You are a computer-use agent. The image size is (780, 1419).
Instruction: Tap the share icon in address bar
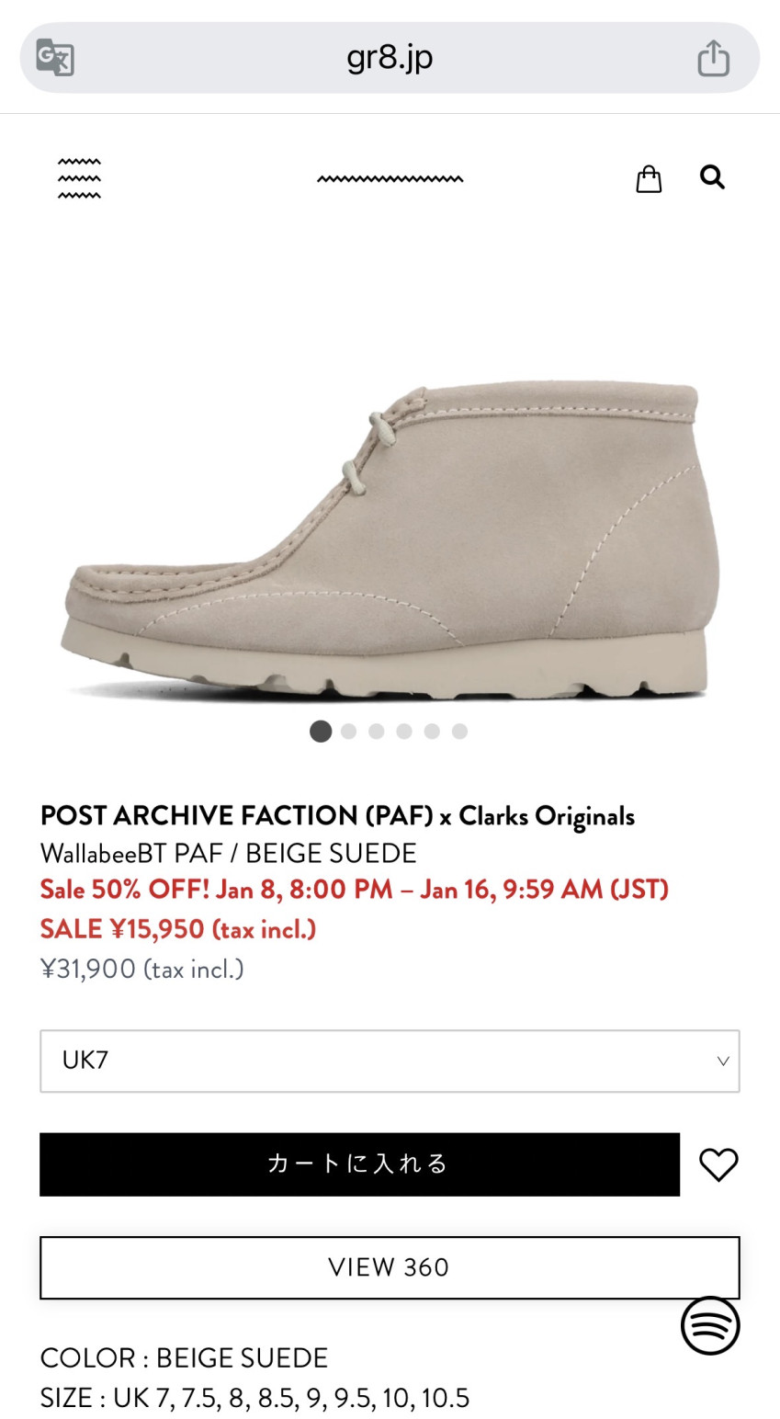coord(713,58)
